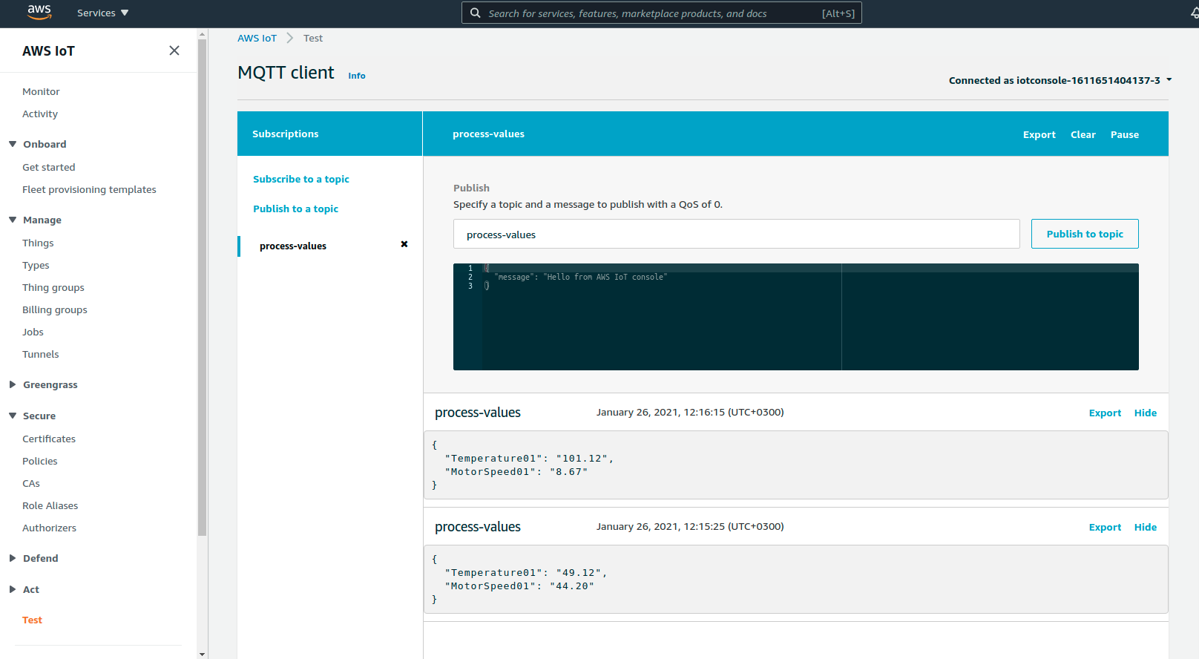Click inside the message payload editor
Image resolution: width=1199 pixels, height=659 pixels.
[796, 317]
